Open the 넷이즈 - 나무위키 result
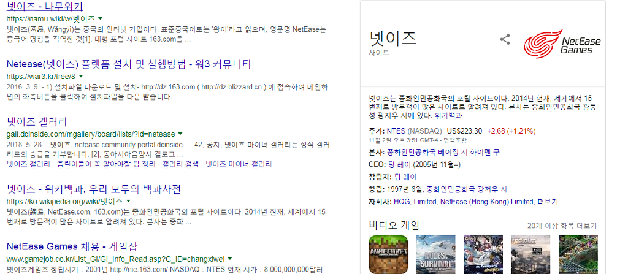Screen dimensions: 628x274 (x=45, y=6)
